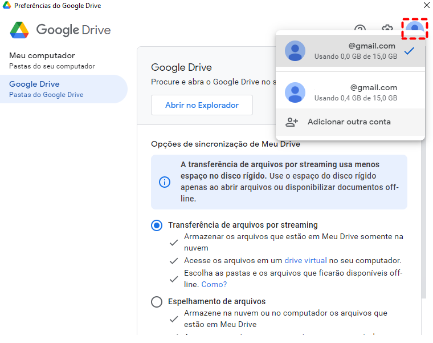Select Transferência de arquivos por streaming radio
This screenshot has width=433, height=343.
click(157, 225)
